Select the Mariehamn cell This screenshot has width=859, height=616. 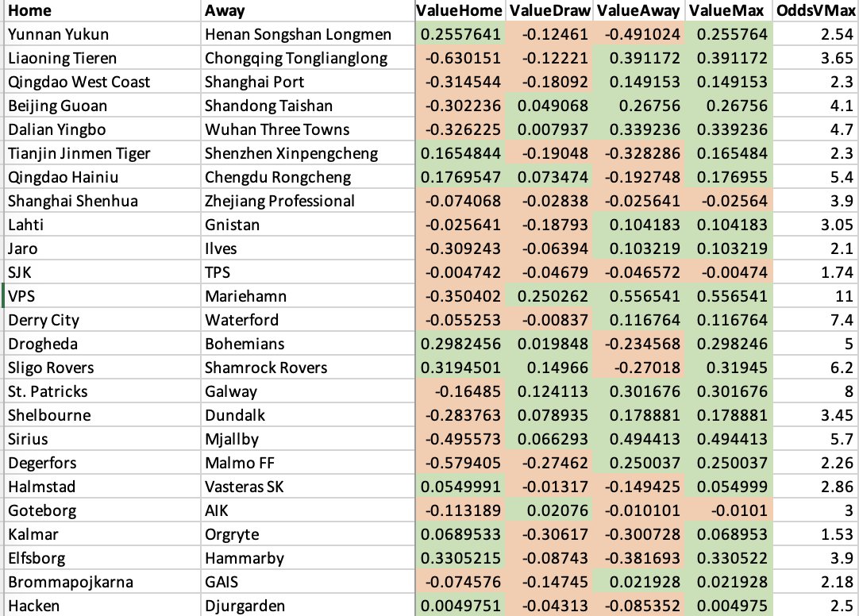(x=308, y=296)
